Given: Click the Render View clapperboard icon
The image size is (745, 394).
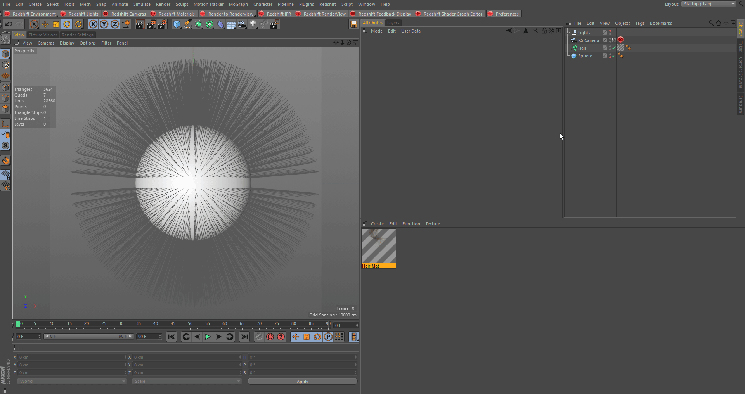Looking at the screenshot, I should pos(140,24).
